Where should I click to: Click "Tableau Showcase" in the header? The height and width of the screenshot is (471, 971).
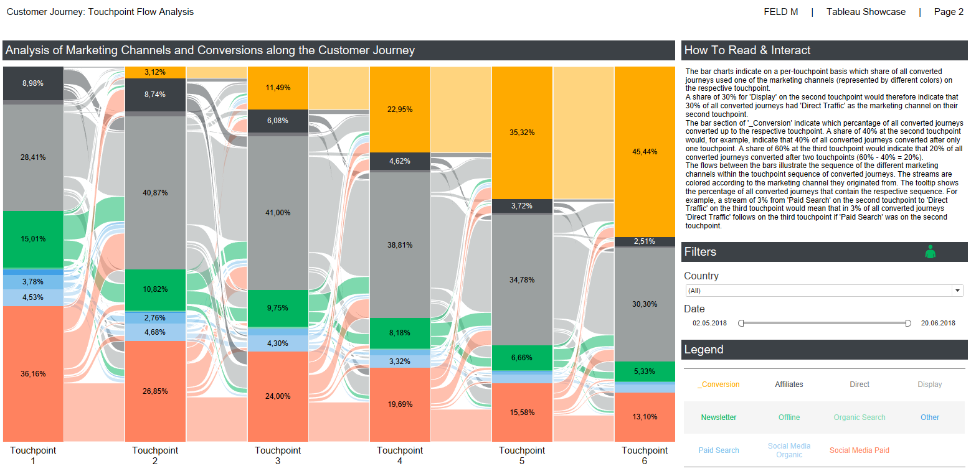[x=866, y=11]
